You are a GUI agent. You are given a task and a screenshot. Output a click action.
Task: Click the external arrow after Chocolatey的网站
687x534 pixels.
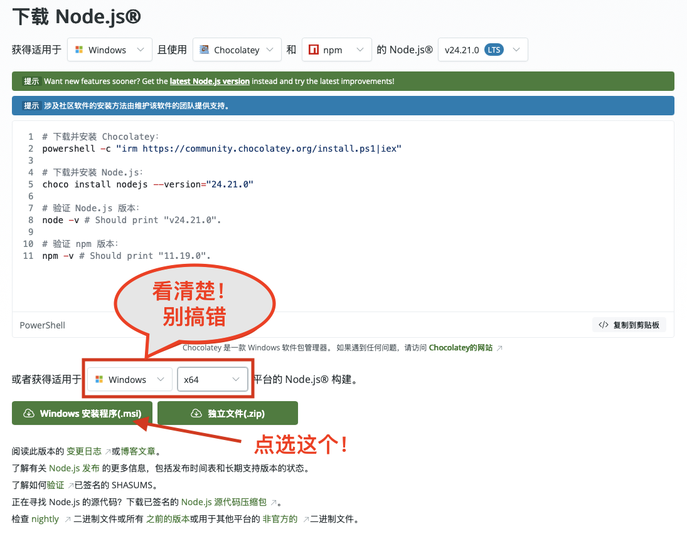point(499,348)
